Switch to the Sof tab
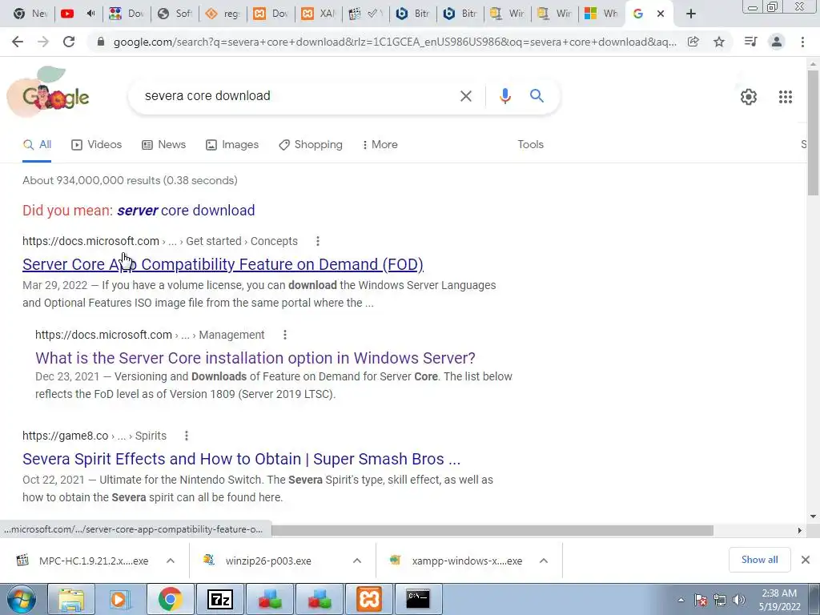The width and height of the screenshot is (820, 615). 175,14
